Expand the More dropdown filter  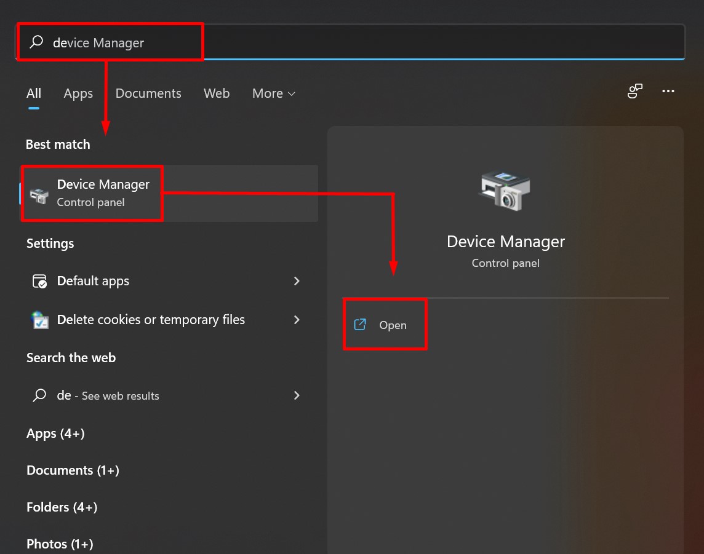274,93
